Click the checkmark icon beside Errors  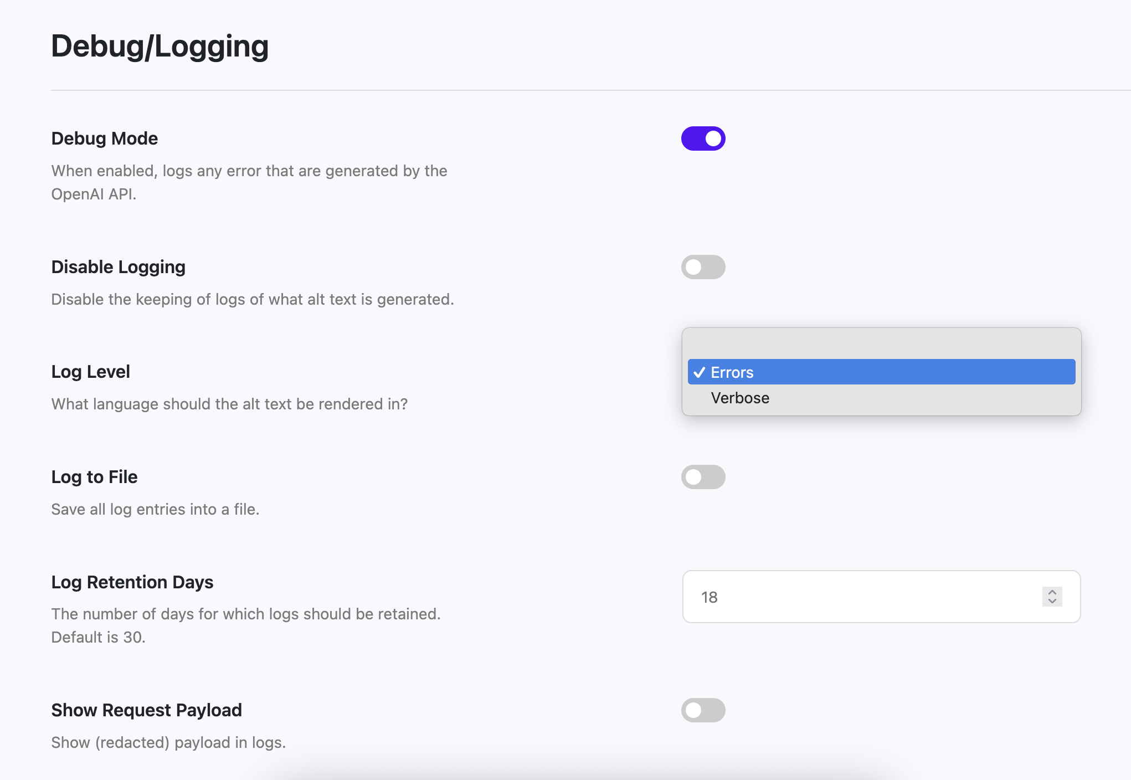[699, 372]
